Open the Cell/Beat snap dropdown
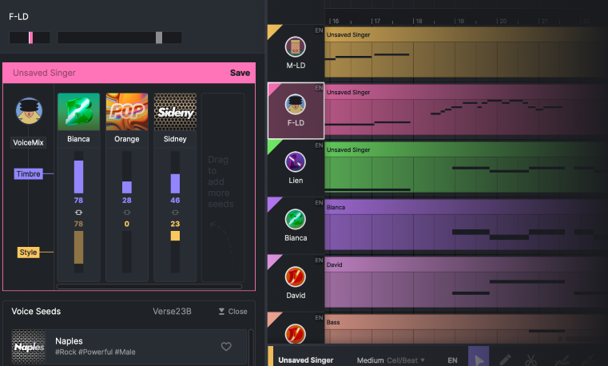This screenshot has height=366, width=608. [x=406, y=360]
